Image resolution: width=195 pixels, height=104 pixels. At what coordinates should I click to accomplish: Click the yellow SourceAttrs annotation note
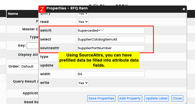pos(99,60)
